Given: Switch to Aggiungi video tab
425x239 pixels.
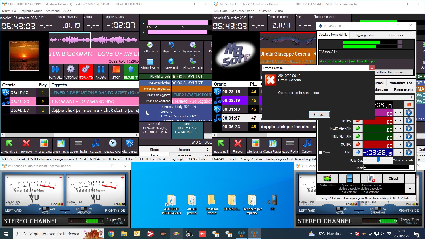Looking at the screenshot, I should (365, 35).
